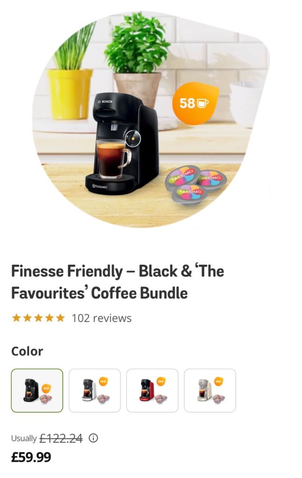The image size is (302, 478).
Task: Pick the red machine colour variant
Action: click(x=152, y=391)
